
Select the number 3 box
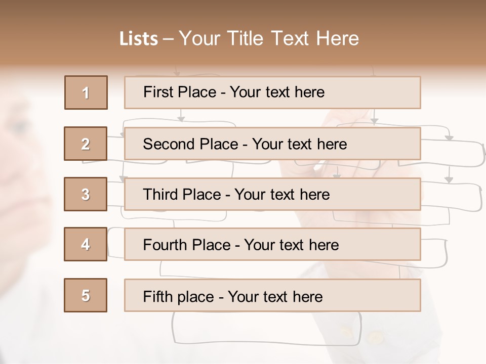click(x=86, y=194)
